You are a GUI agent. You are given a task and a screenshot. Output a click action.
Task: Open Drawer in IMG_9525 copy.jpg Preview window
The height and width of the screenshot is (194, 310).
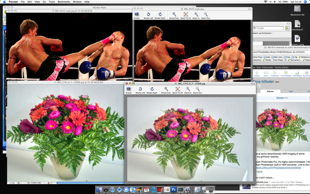(137, 16)
